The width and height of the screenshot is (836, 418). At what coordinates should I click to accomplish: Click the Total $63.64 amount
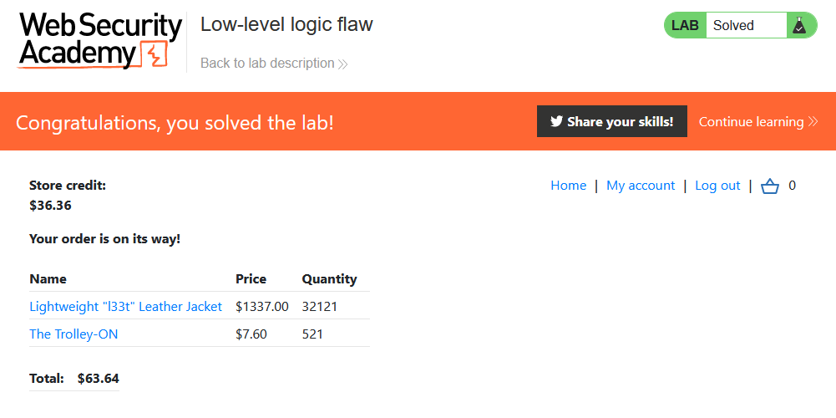click(x=99, y=379)
